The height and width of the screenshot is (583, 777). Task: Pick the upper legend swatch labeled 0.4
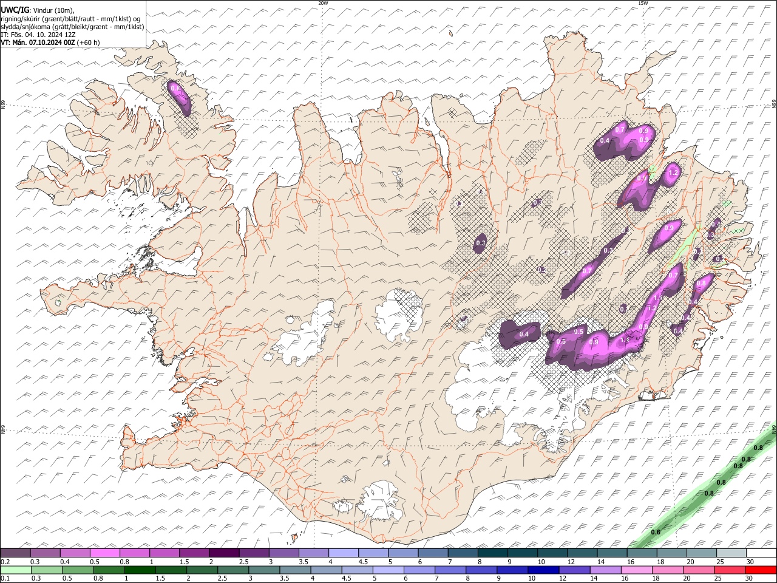click(x=75, y=553)
